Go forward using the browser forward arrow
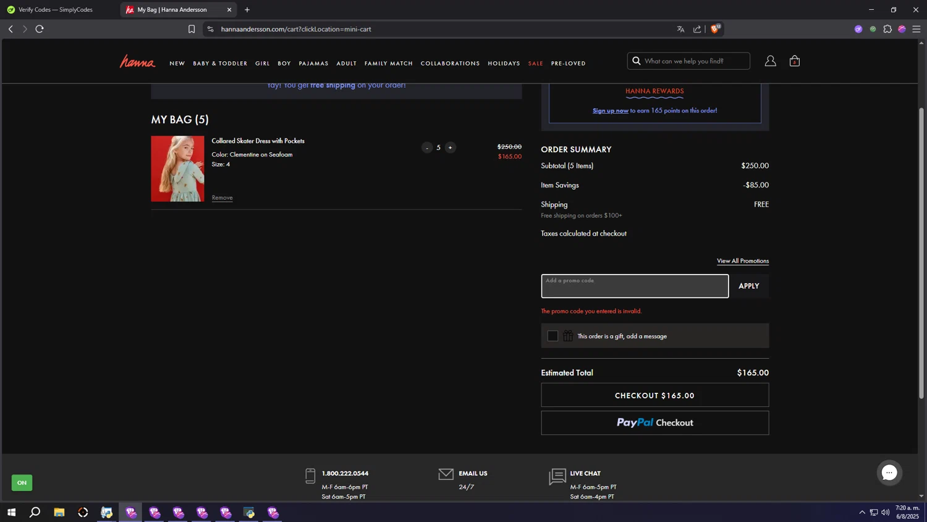The height and width of the screenshot is (522, 927). (25, 29)
